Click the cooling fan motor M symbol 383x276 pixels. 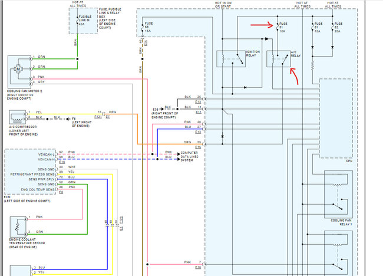click(18, 69)
